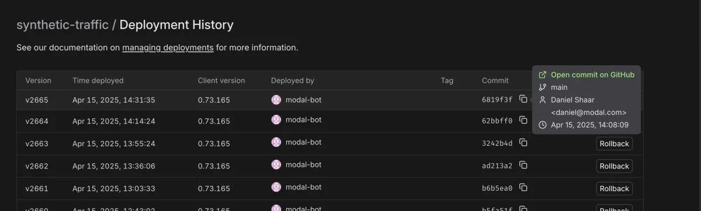Click email daniel@modal.com in tooltip
Image resolution: width=701 pixels, height=211 pixels.
[589, 112]
